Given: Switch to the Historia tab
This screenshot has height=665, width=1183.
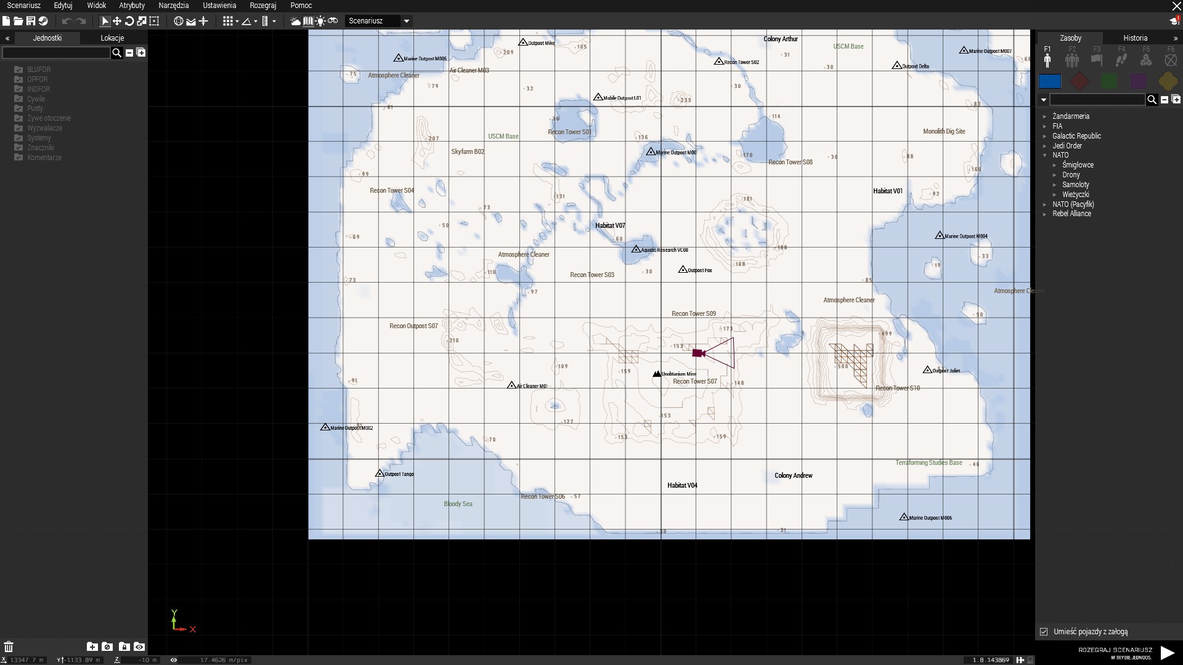Looking at the screenshot, I should (1135, 38).
